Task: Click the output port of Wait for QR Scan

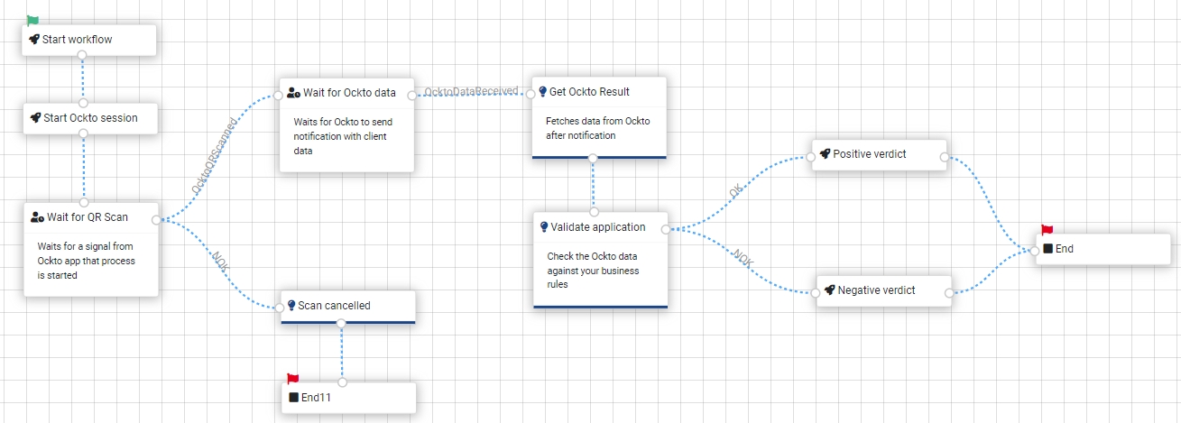Action: pyautogui.click(x=156, y=219)
